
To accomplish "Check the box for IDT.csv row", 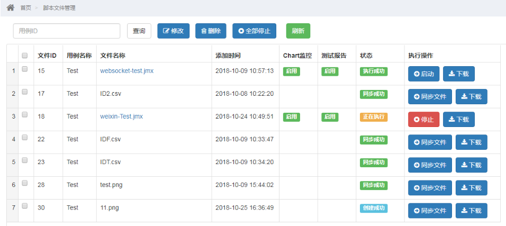I will [24, 160].
